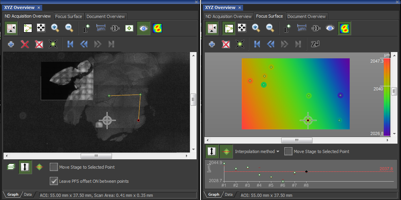Toggle the eye visibility icon in left toolbar
Image resolution: width=401 pixels, height=200 pixels.
coord(143,28)
